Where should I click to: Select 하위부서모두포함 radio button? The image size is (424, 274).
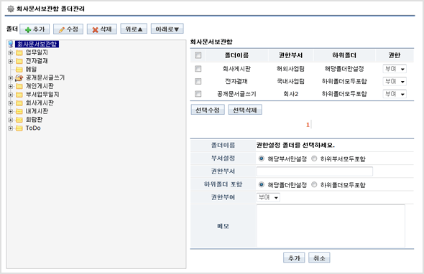tap(314, 159)
